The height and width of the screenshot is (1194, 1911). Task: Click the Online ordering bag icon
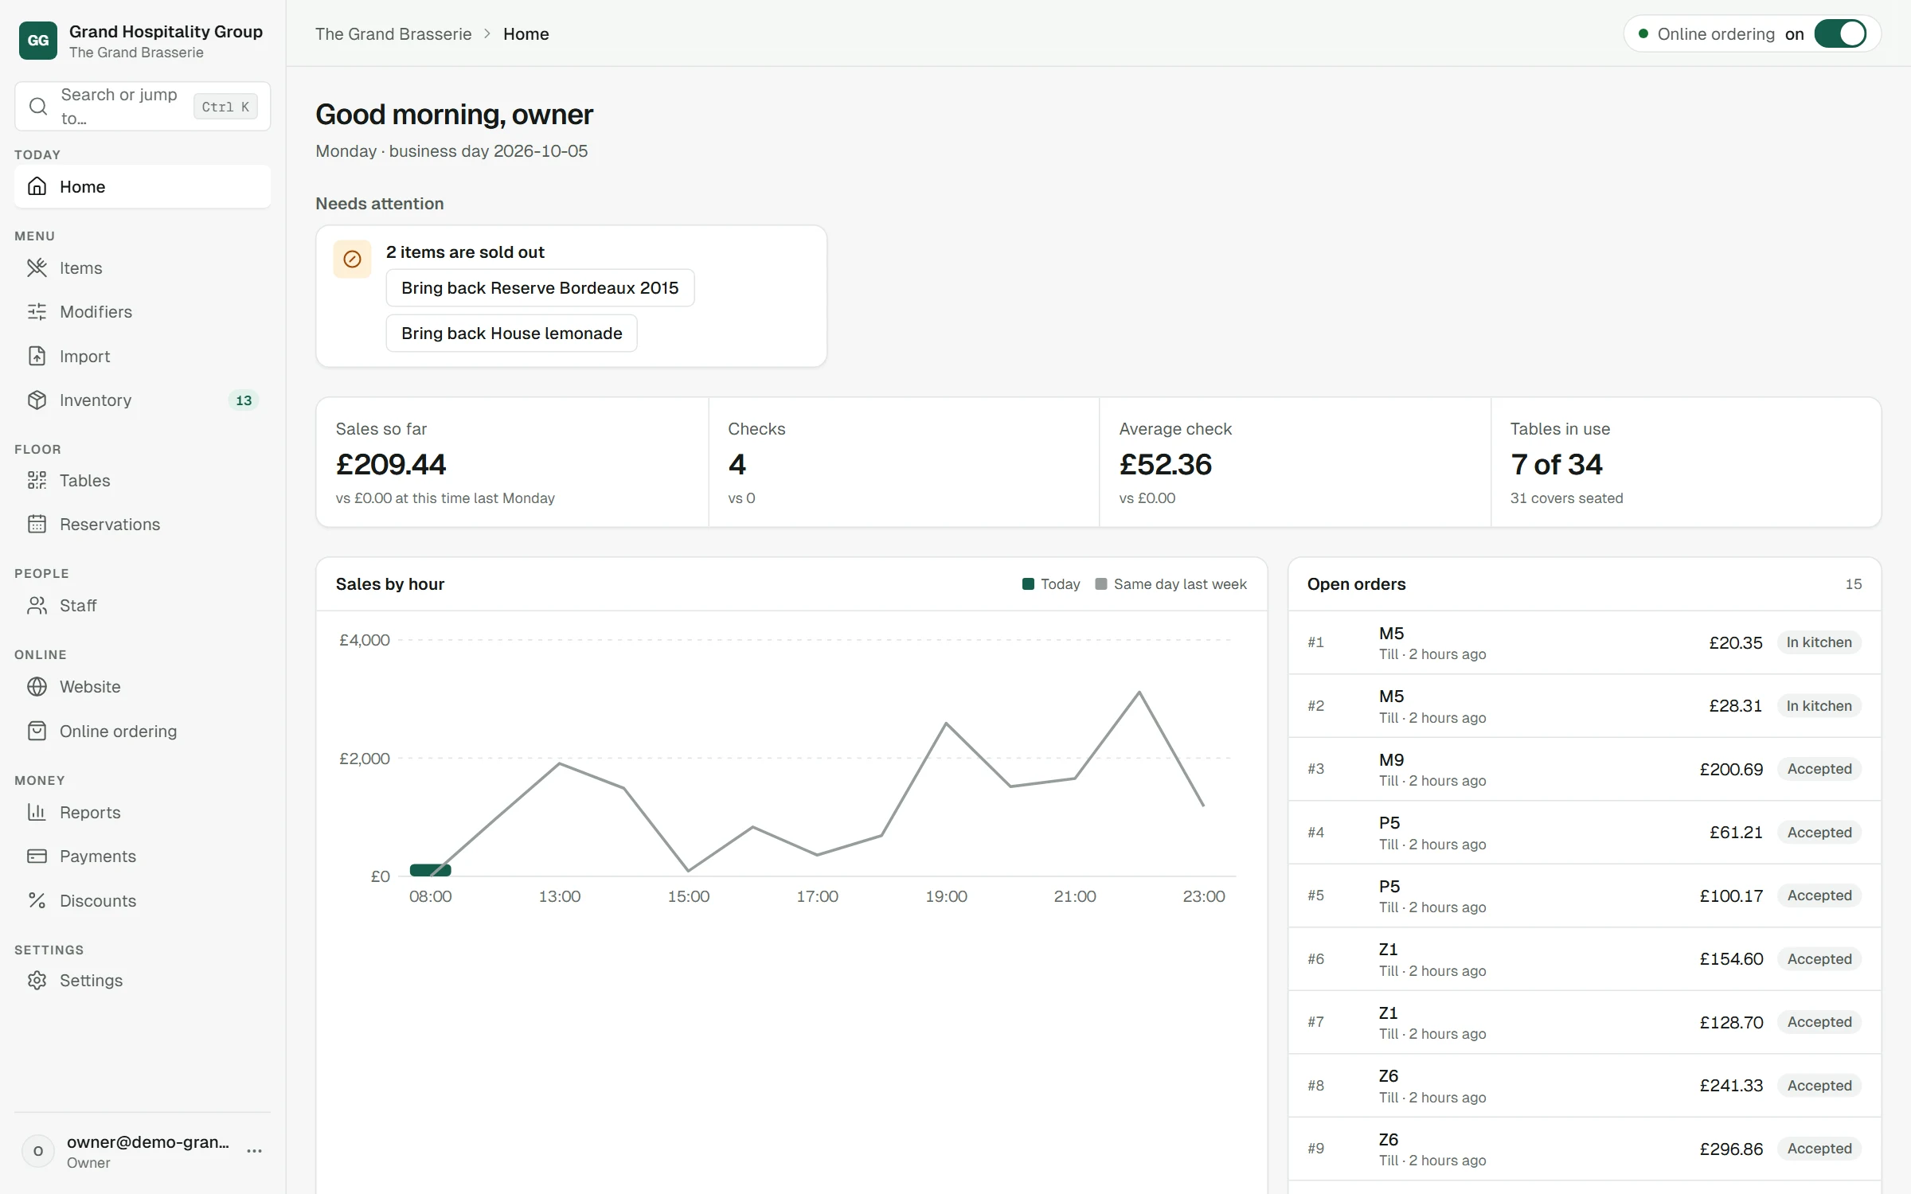37,731
